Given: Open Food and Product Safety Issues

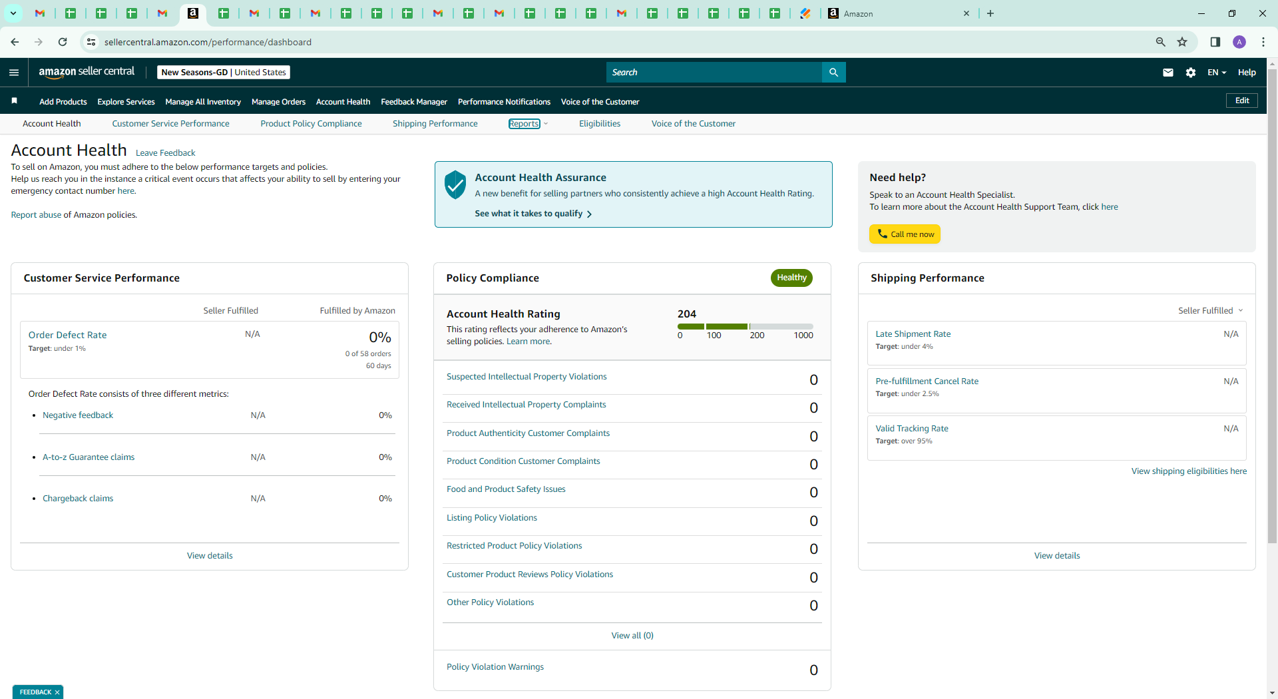Looking at the screenshot, I should coord(506,489).
